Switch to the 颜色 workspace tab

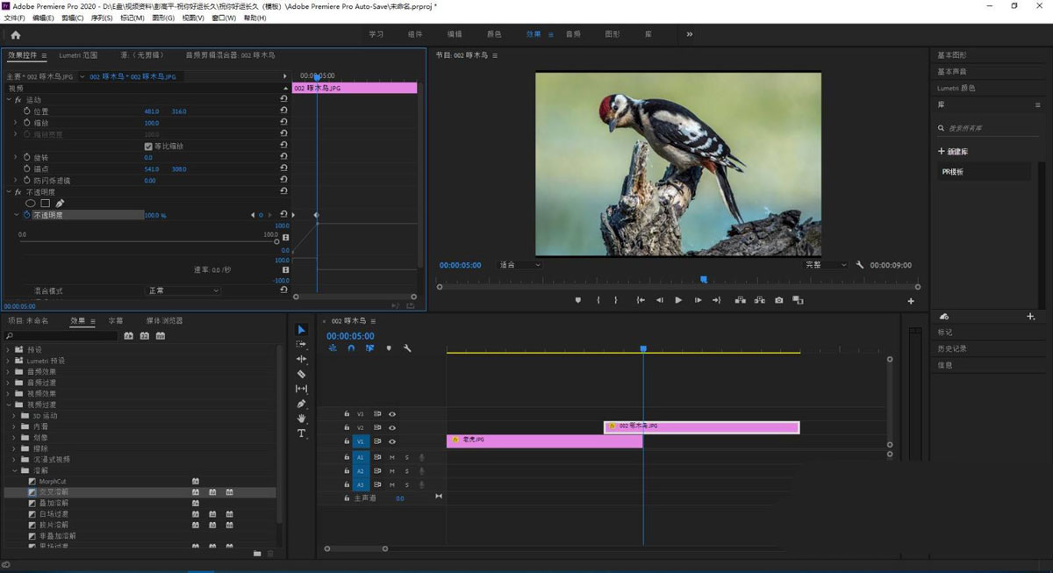(494, 34)
